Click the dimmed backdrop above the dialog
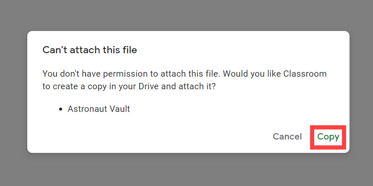Viewport: 373px width, 186px height. (x=186, y=15)
